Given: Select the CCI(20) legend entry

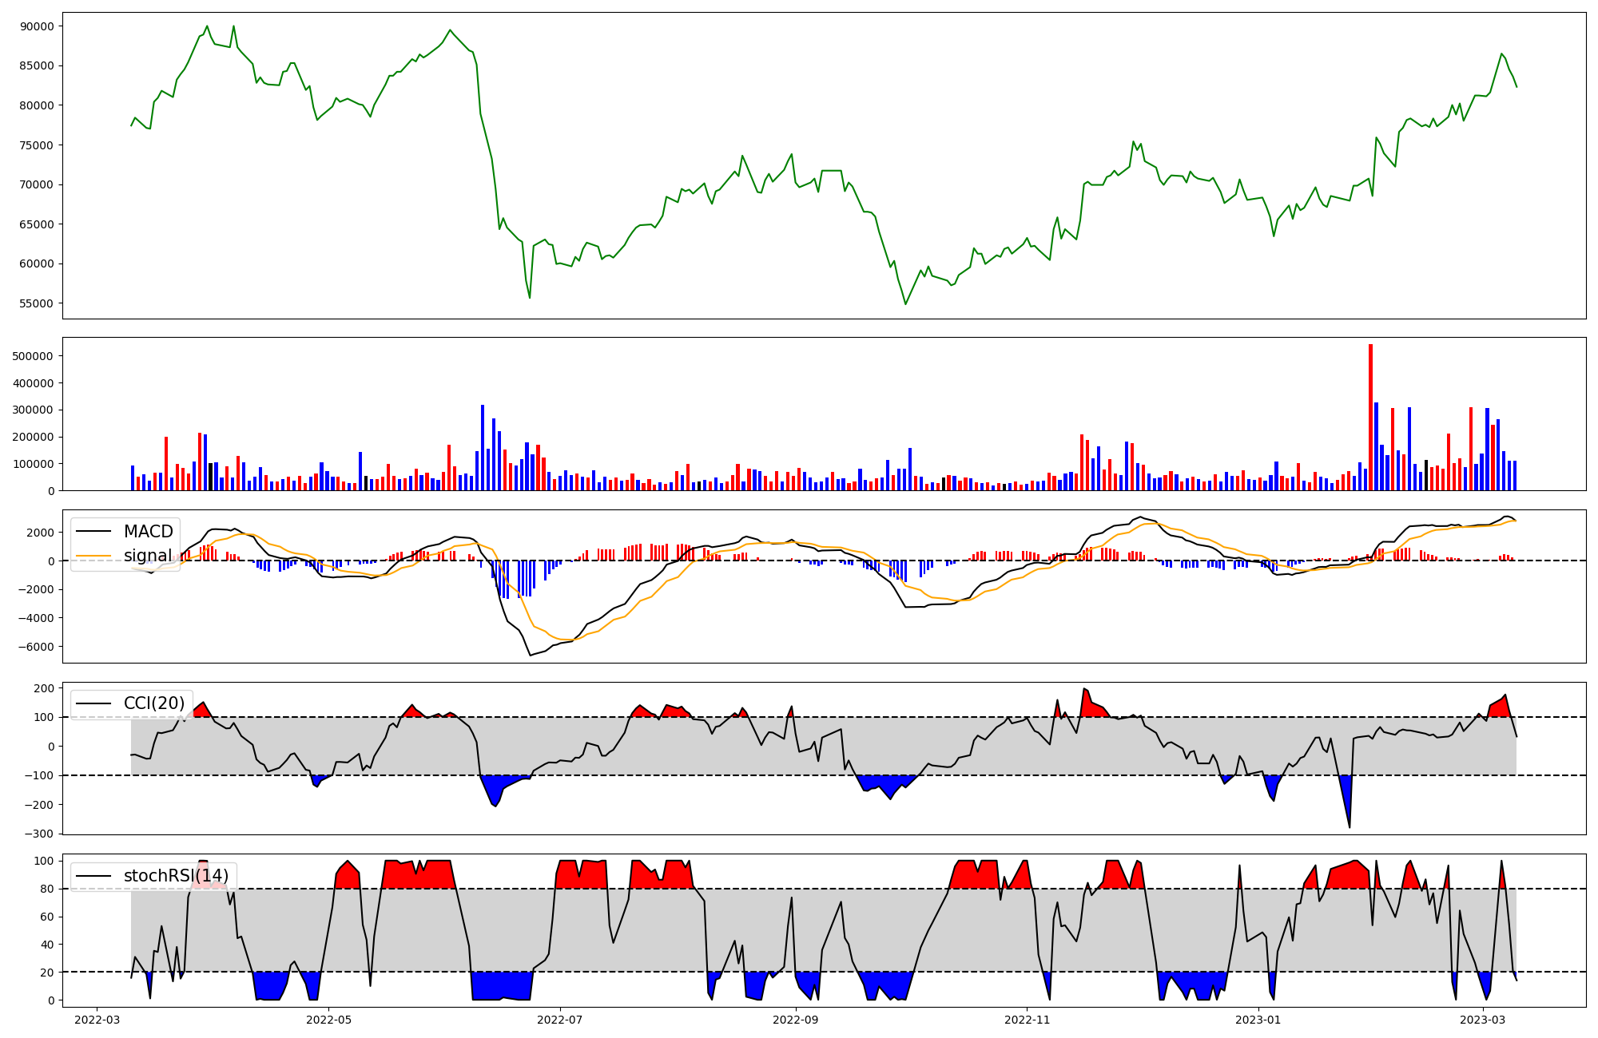Looking at the screenshot, I should click(x=153, y=703).
